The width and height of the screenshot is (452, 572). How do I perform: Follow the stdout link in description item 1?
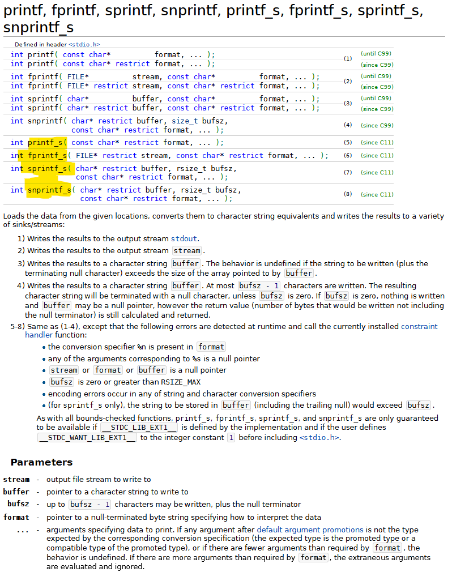click(184, 238)
